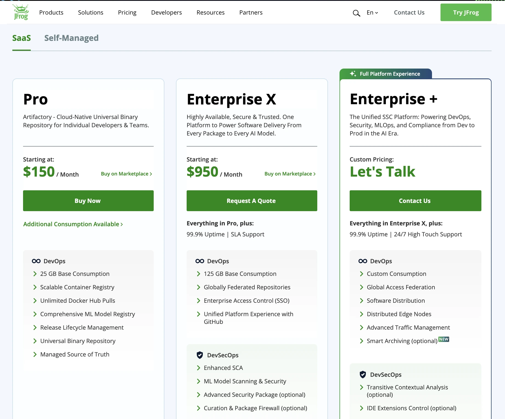This screenshot has height=419, width=505.
Task: Click Buy on Marketplace for Enterprise X
Action: click(290, 174)
